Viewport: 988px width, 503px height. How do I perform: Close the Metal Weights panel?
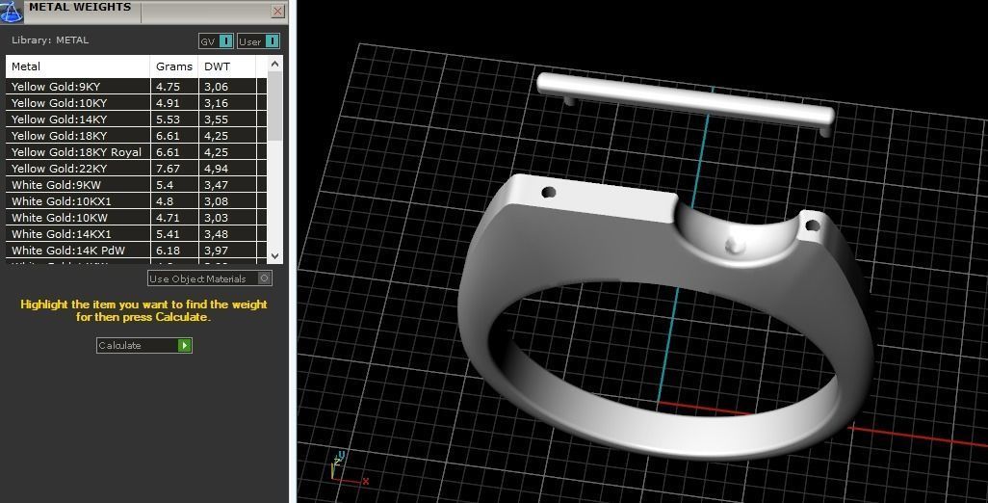[278, 11]
